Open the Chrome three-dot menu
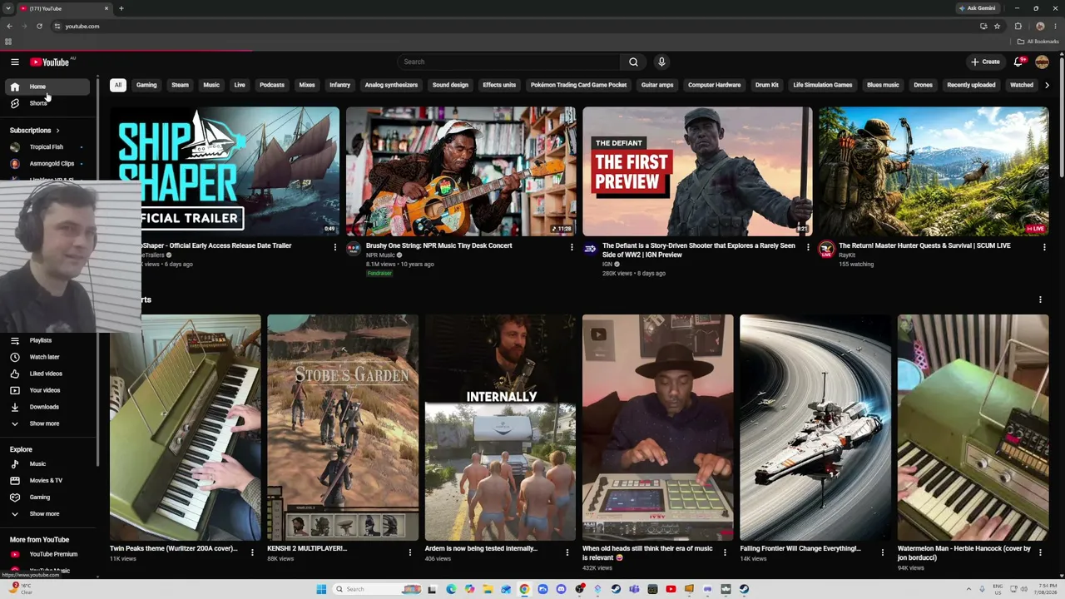The image size is (1065, 599). pyautogui.click(x=1056, y=26)
